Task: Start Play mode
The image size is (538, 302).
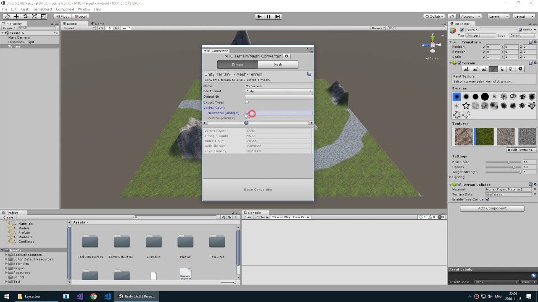Action: pyautogui.click(x=259, y=16)
